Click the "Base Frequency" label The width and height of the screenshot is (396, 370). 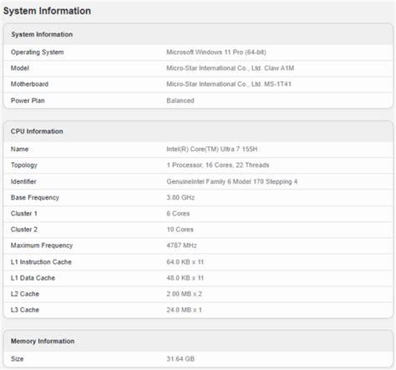coord(35,197)
